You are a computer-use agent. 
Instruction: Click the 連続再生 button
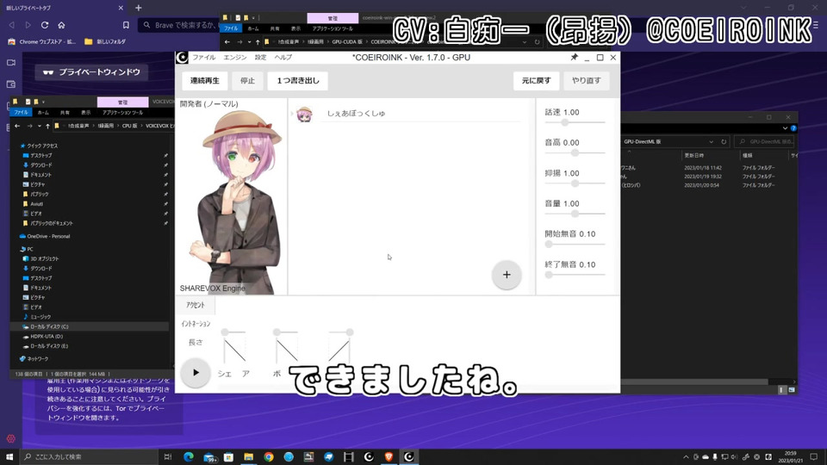pyautogui.click(x=205, y=81)
